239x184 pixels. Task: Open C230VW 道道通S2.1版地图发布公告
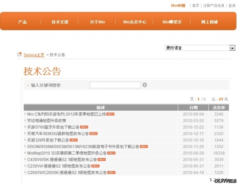pyautogui.click(x=59, y=166)
